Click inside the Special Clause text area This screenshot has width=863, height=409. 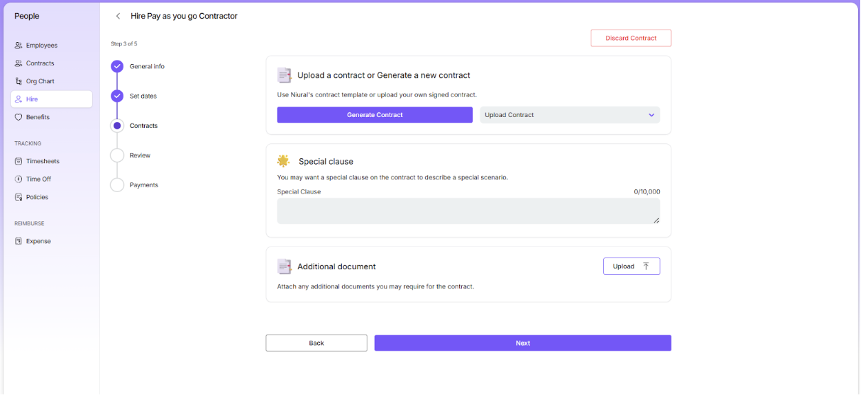click(468, 211)
